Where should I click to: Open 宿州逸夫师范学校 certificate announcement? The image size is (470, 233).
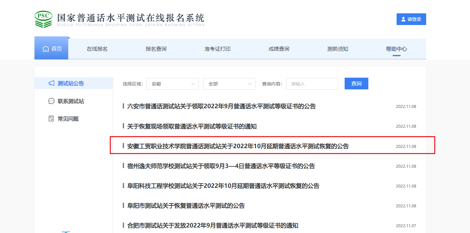pyautogui.click(x=221, y=166)
